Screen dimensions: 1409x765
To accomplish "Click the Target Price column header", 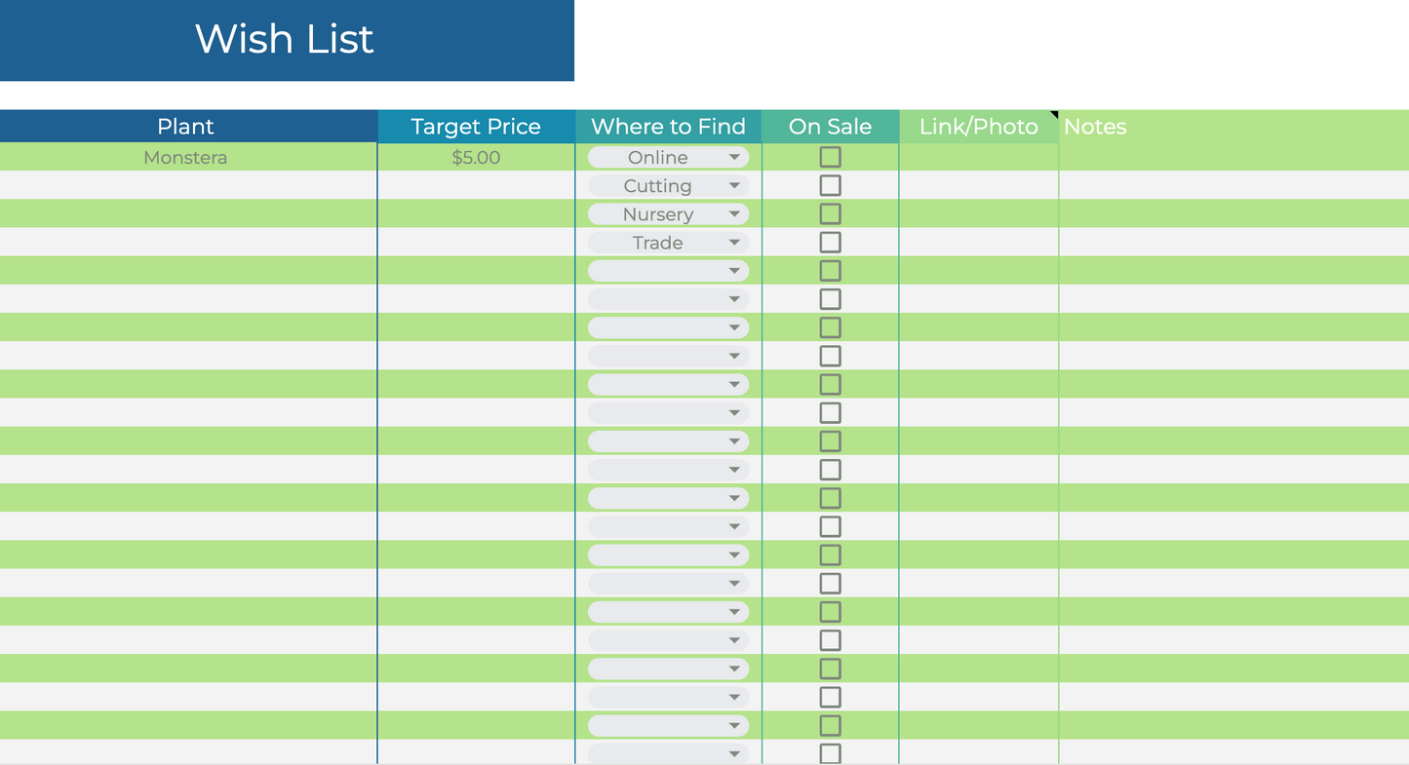I will (476, 127).
